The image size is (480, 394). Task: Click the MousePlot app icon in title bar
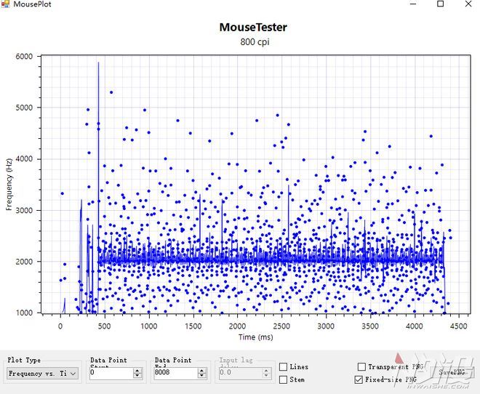5,4
